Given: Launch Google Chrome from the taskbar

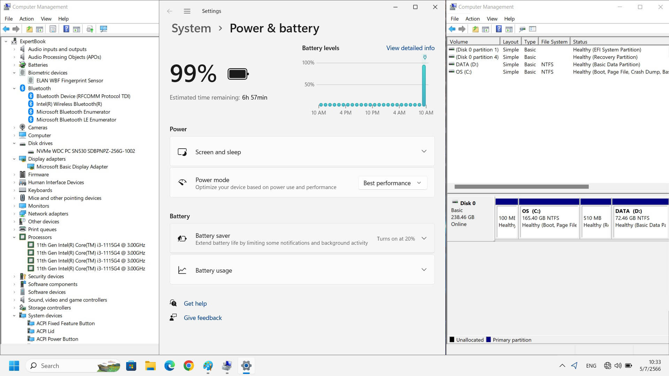Looking at the screenshot, I should pyautogui.click(x=189, y=366).
